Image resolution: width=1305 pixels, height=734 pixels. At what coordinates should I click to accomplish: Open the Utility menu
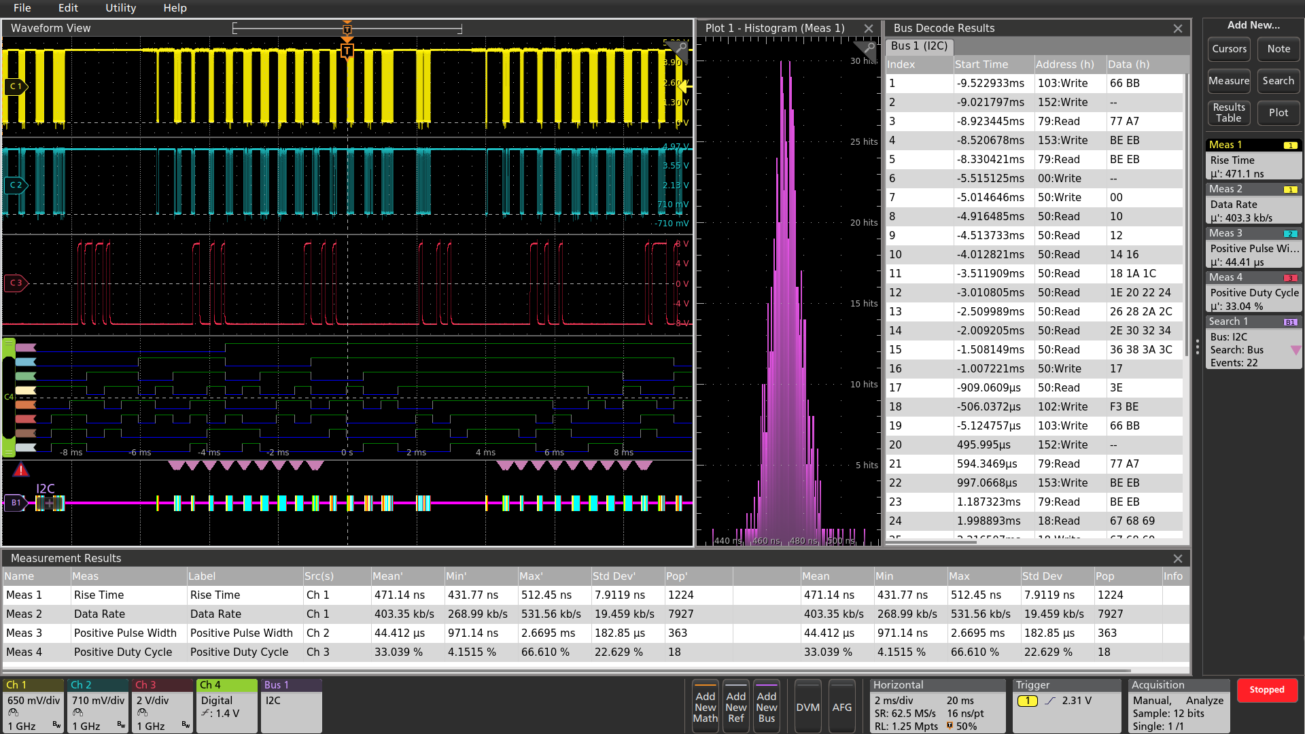tap(120, 8)
